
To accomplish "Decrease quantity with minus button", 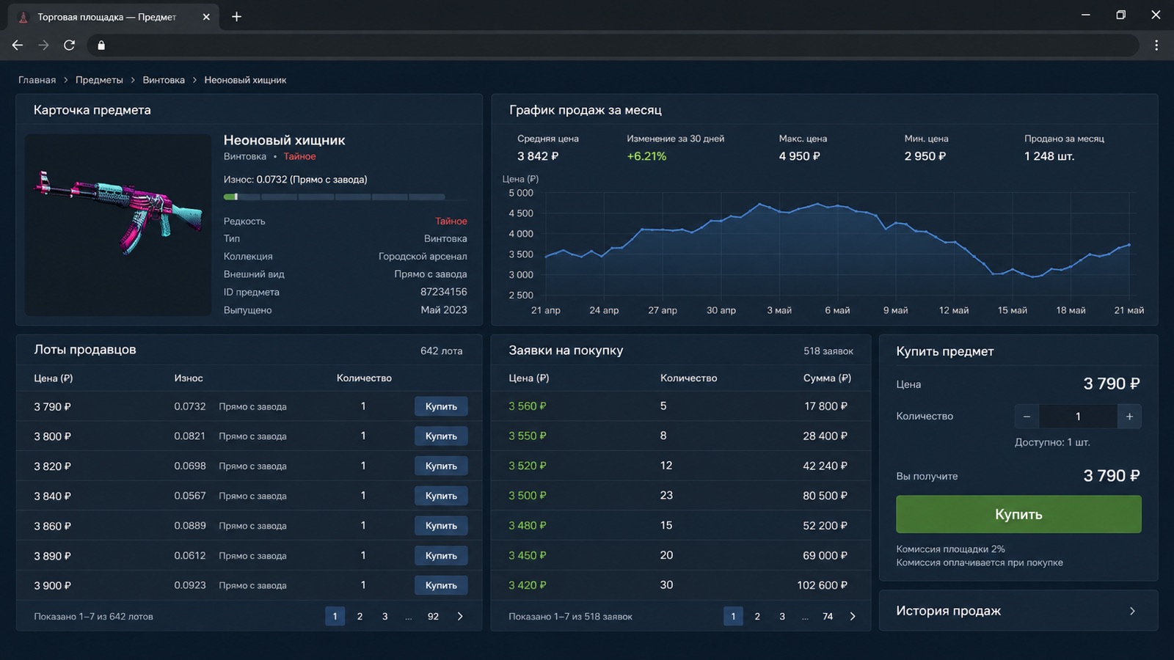I will (x=1027, y=417).
